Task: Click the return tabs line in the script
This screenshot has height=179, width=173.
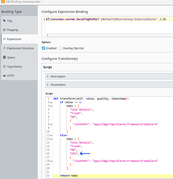Action: [69, 175]
